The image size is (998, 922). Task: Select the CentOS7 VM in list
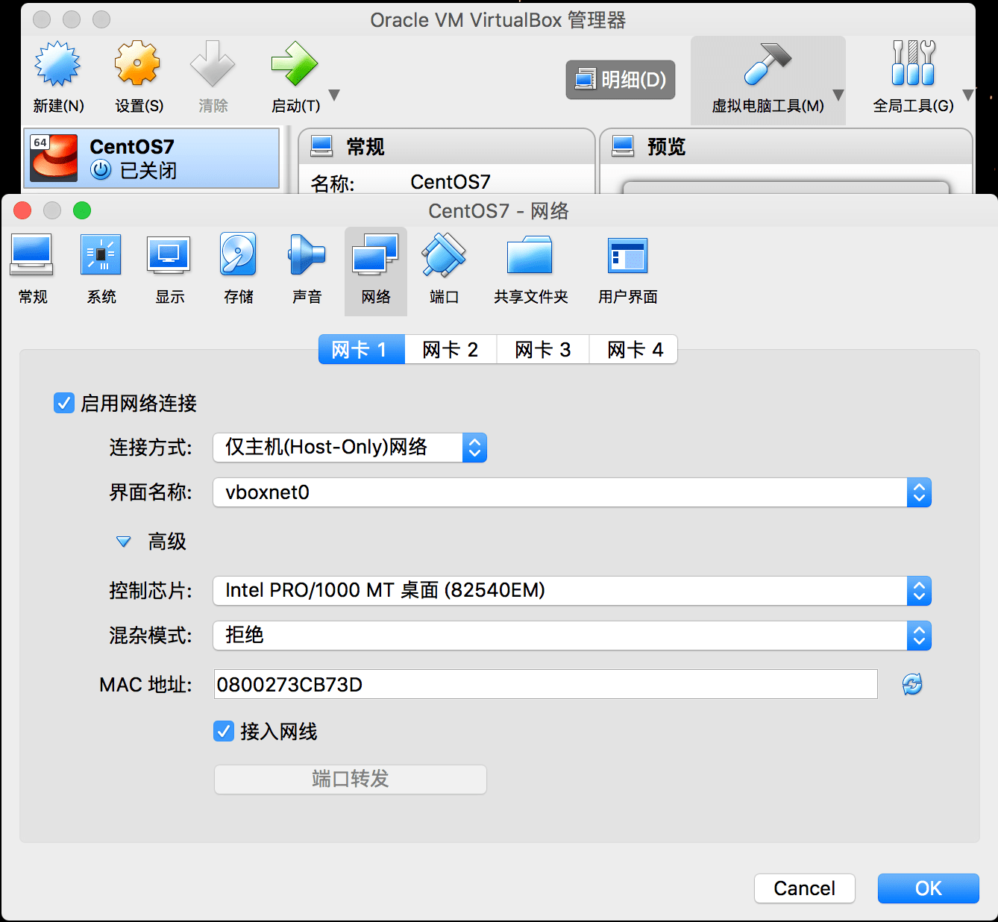[152, 158]
